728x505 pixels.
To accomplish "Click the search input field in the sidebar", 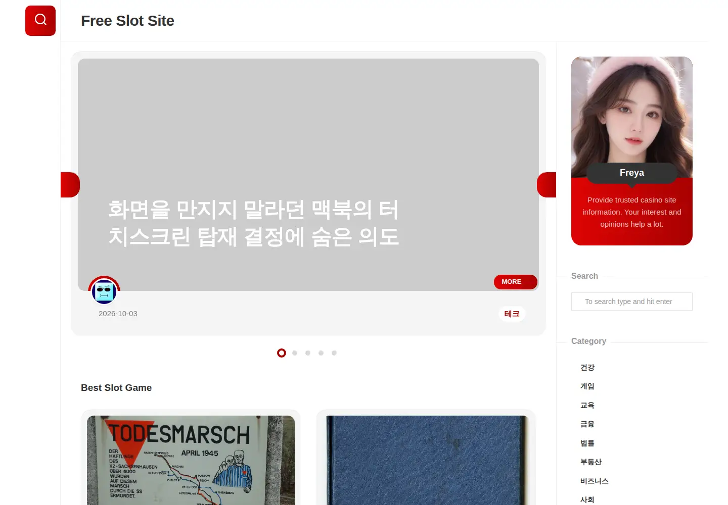I will click(632, 301).
